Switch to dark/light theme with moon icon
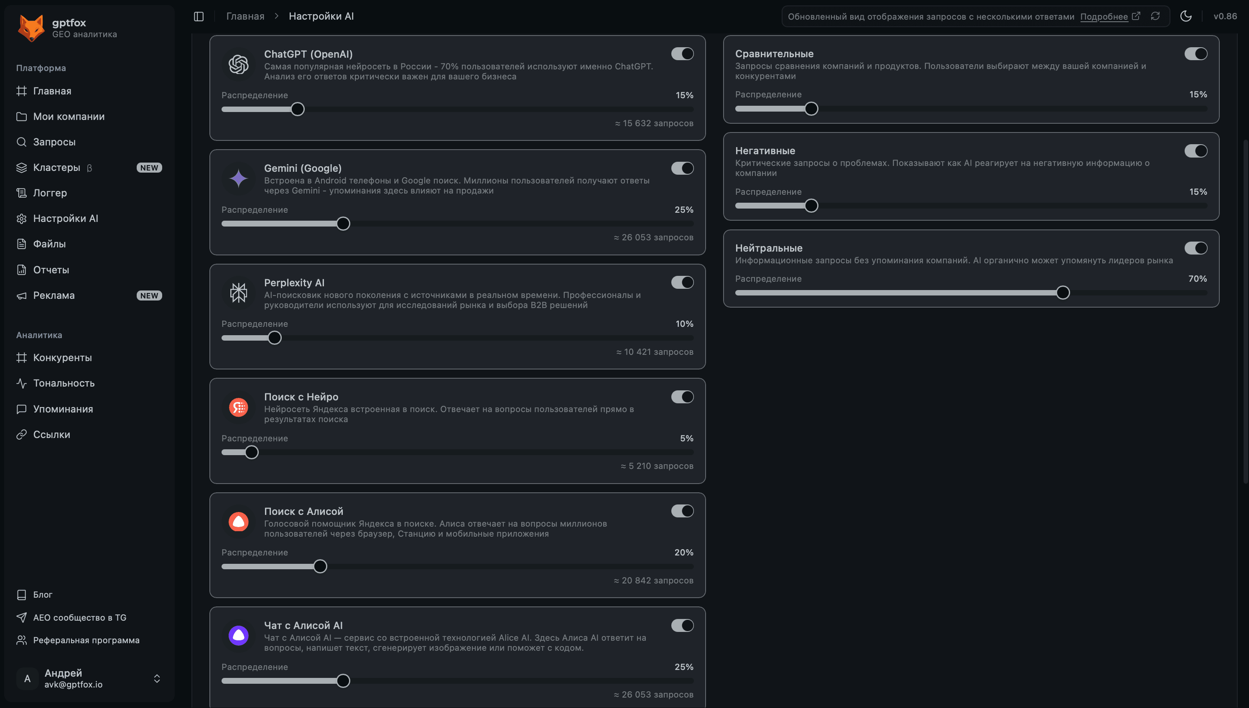The height and width of the screenshot is (708, 1249). click(x=1186, y=16)
